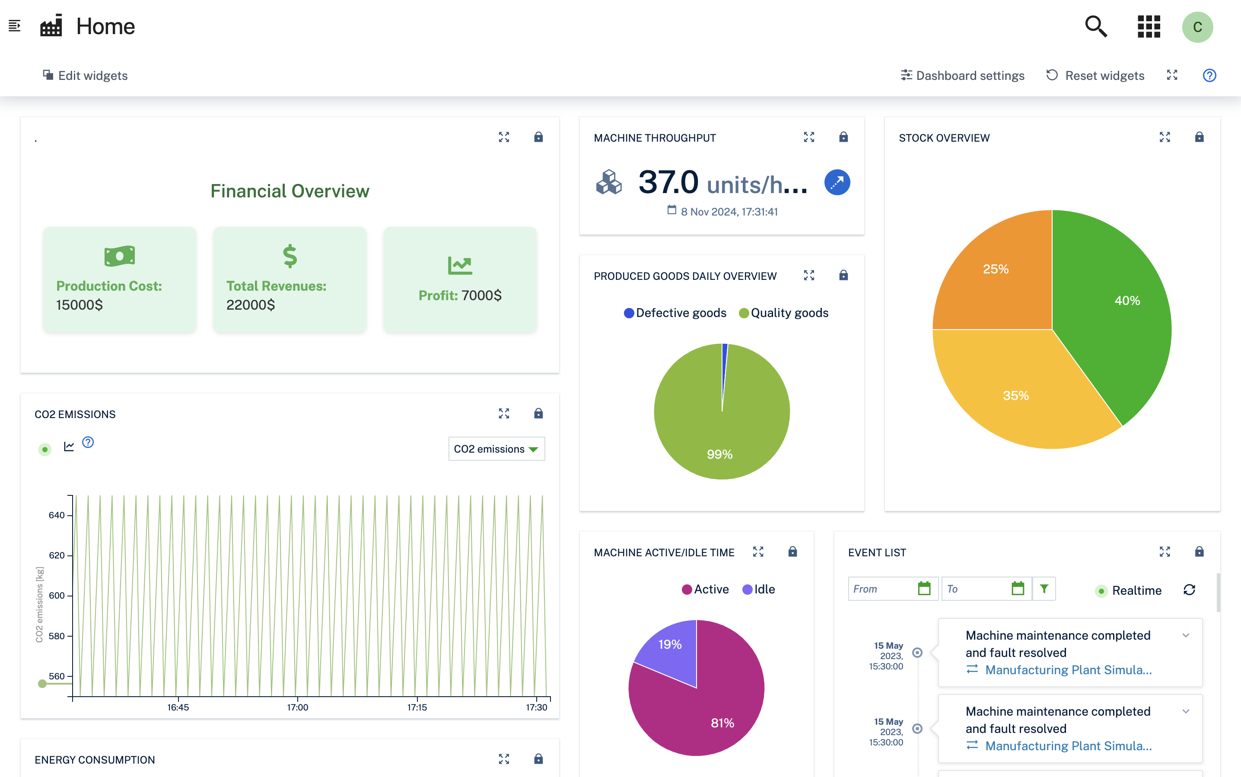
Task: Toggle Defective goods legend item
Action: [x=675, y=313]
